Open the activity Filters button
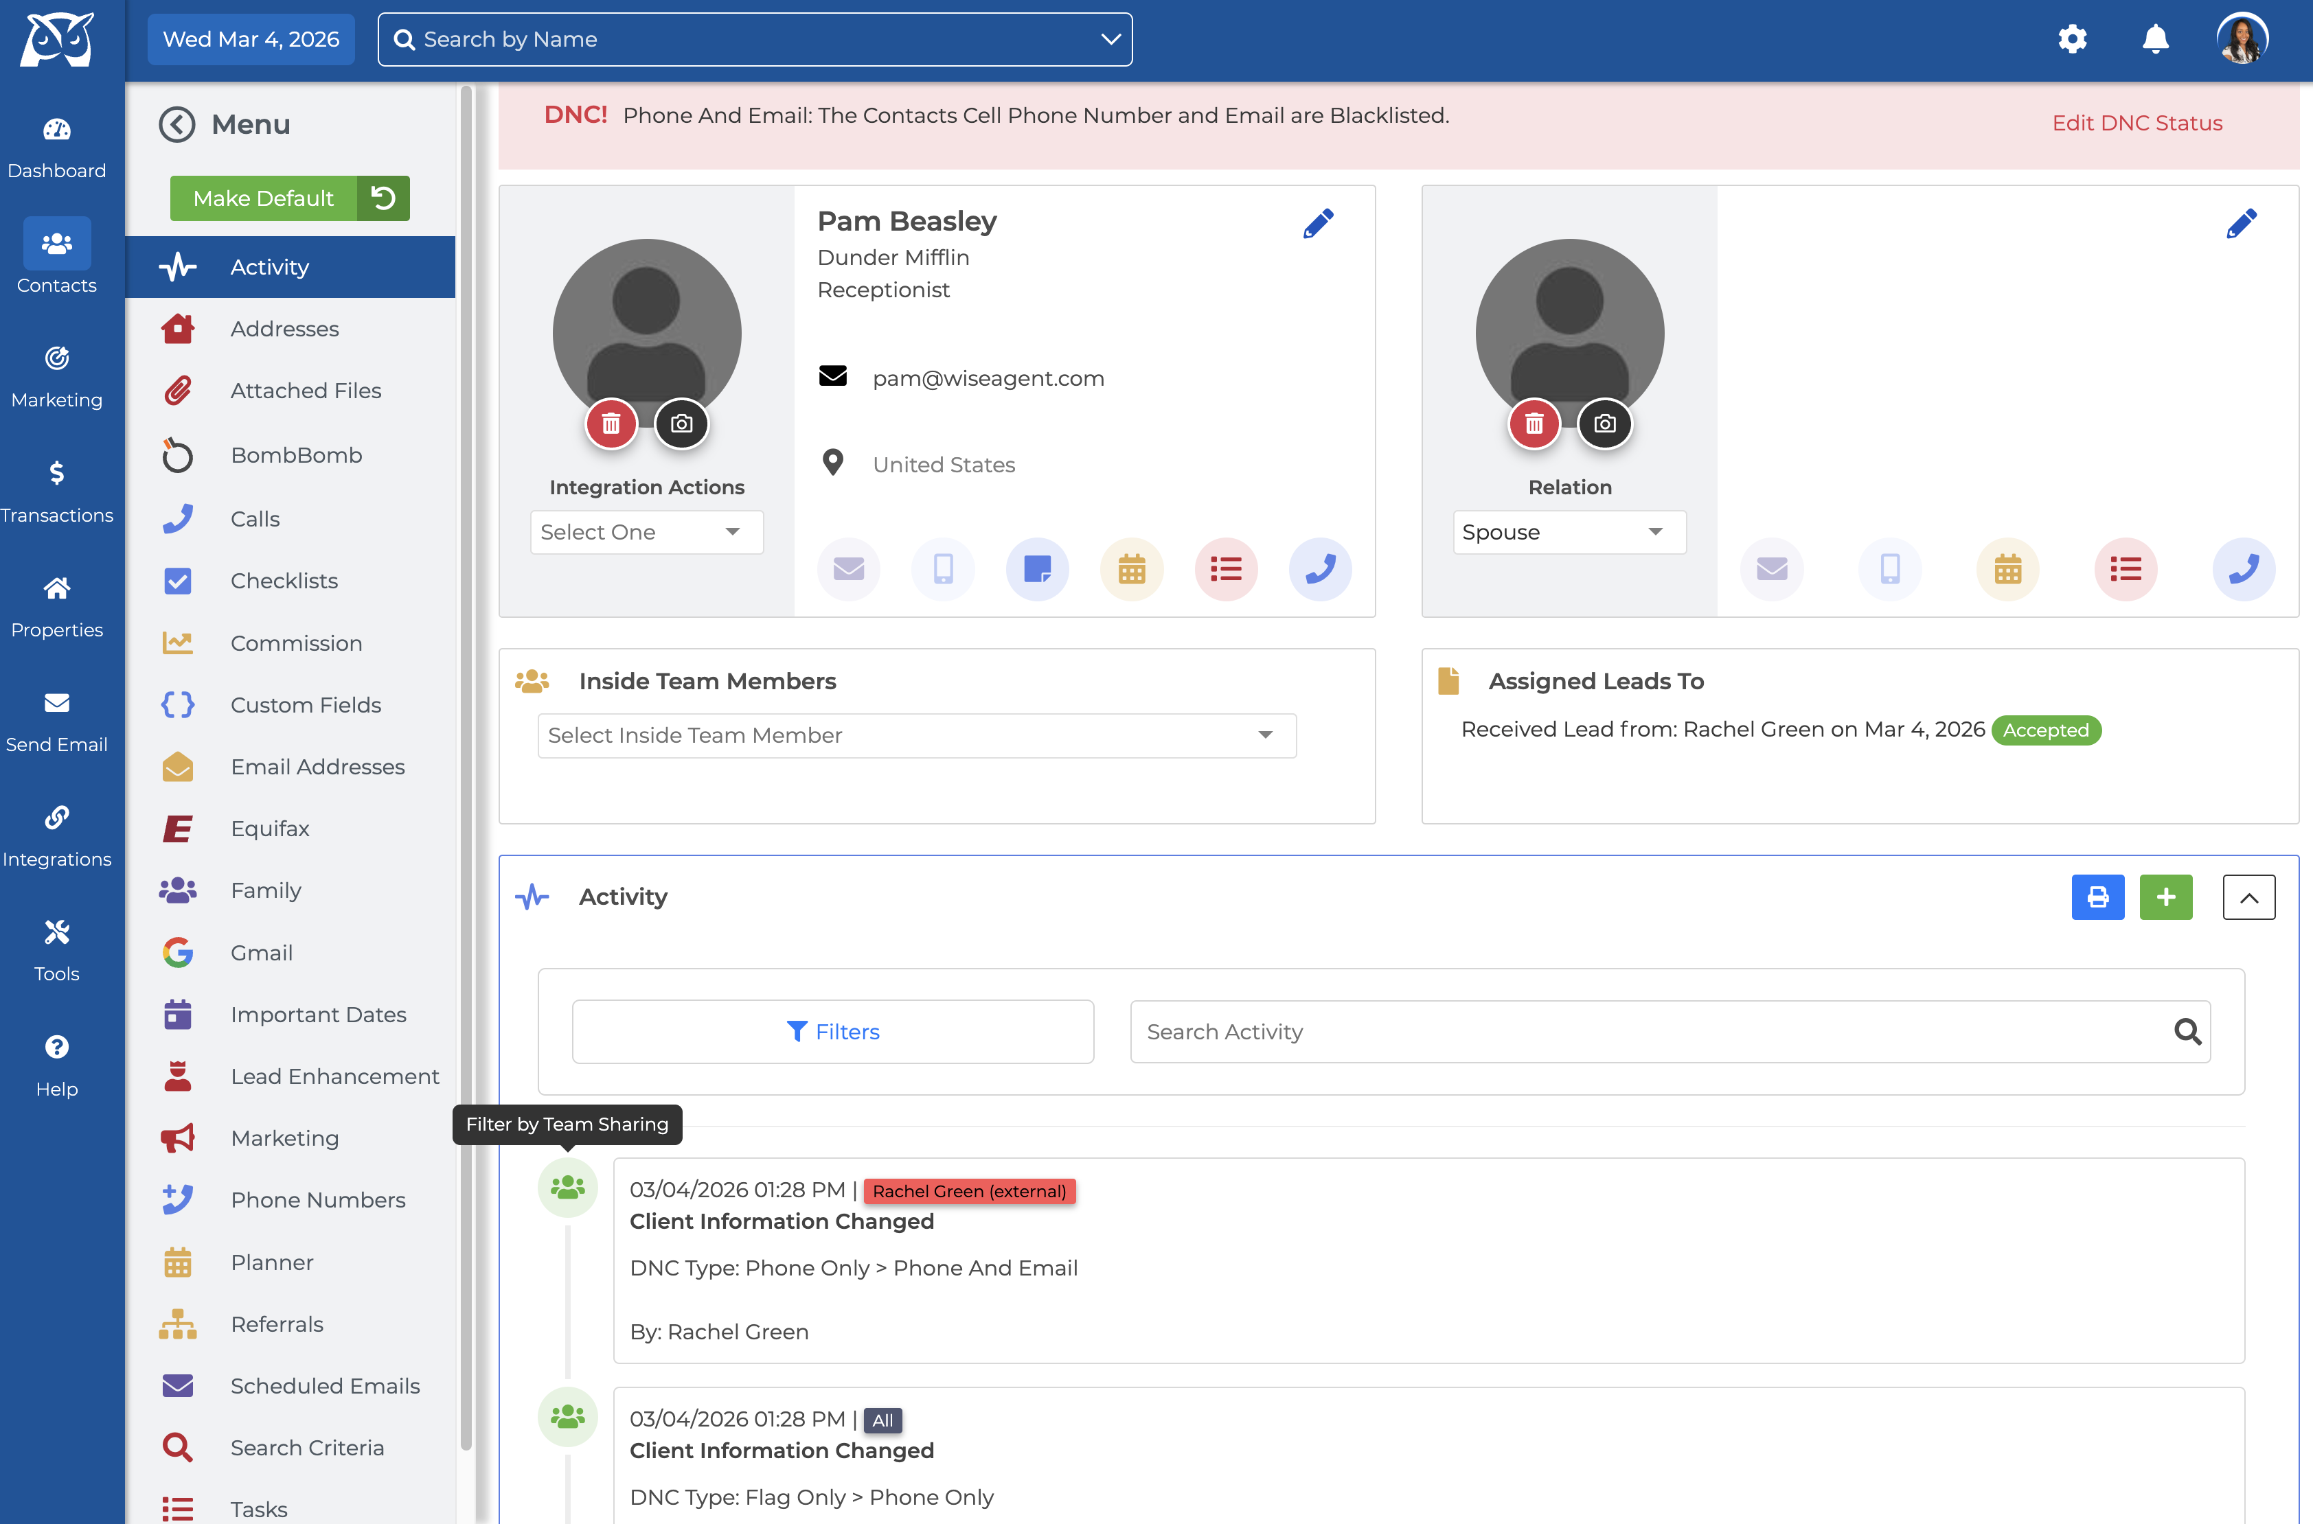The width and height of the screenshot is (2313, 1524). pos(833,1031)
